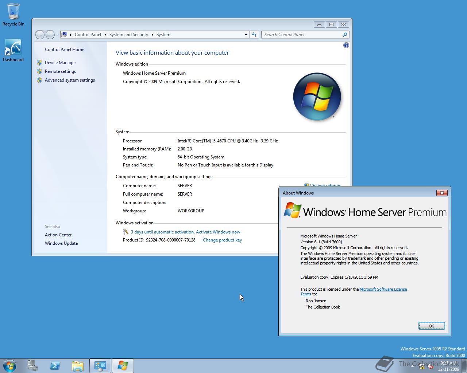
Task: Click the refresh button in address bar
Action: [x=254, y=35]
